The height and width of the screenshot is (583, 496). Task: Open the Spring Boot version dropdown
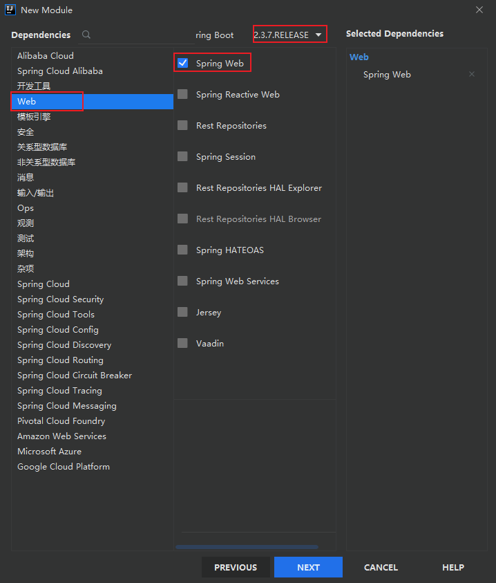(x=289, y=35)
